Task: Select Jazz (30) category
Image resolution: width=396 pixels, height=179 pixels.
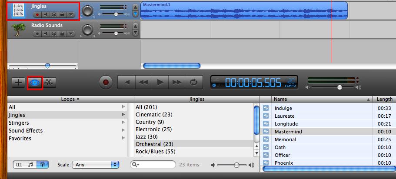Action: (194, 136)
